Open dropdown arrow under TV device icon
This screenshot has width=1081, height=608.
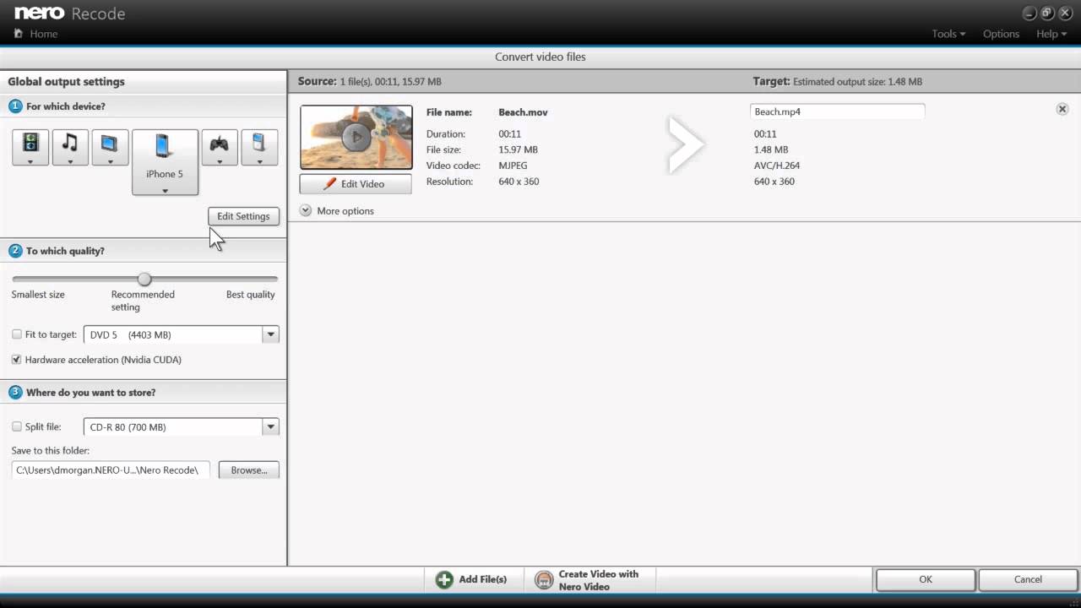click(110, 161)
